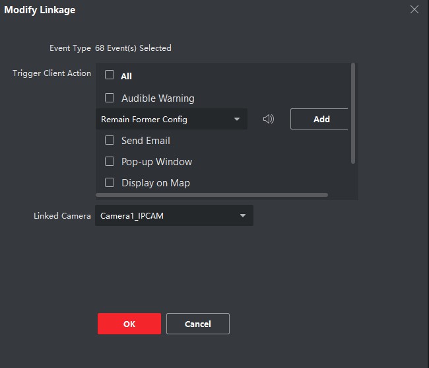429x368 pixels.
Task: Click the arrow beside Remain Former Config
Action: pyautogui.click(x=237, y=120)
